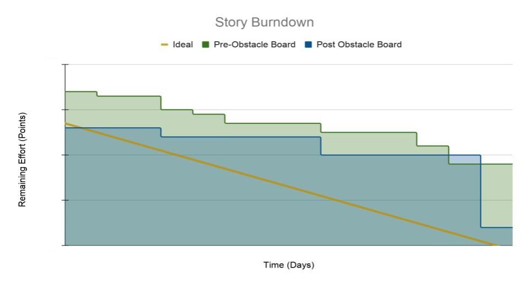Click the blue Post Obstacle Board legend square
The width and height of the screenshot is (529, 283).
click(308, 45)
